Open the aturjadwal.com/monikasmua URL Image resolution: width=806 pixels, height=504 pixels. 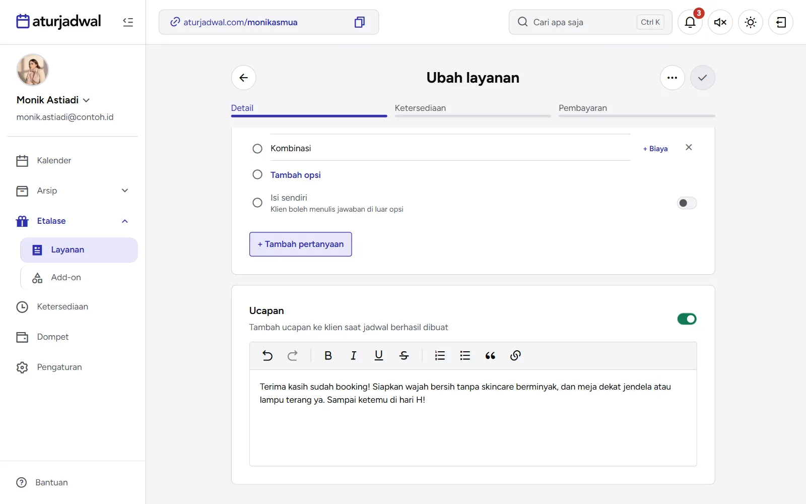click(x=240, y=22)
